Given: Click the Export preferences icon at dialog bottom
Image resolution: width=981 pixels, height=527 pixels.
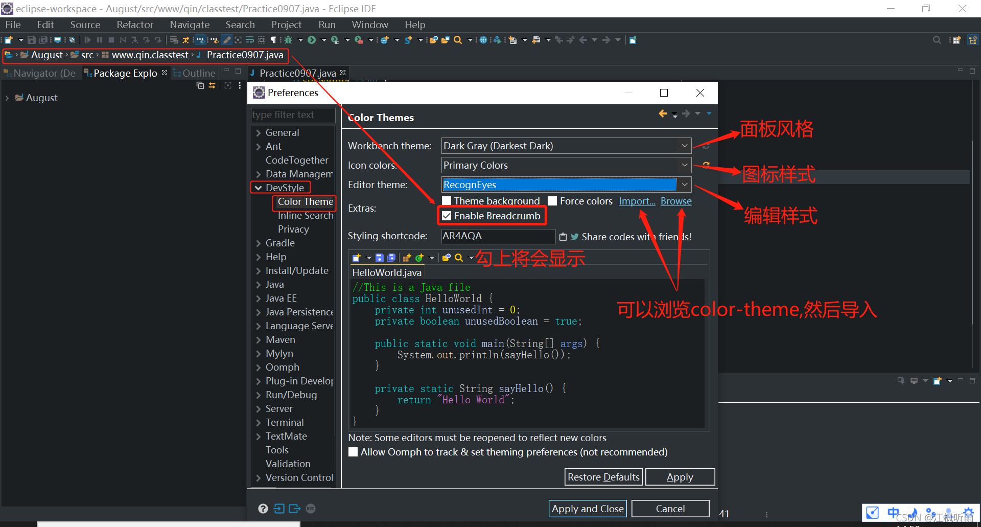Looking at the screenshot, I should [x=295, y=509].
